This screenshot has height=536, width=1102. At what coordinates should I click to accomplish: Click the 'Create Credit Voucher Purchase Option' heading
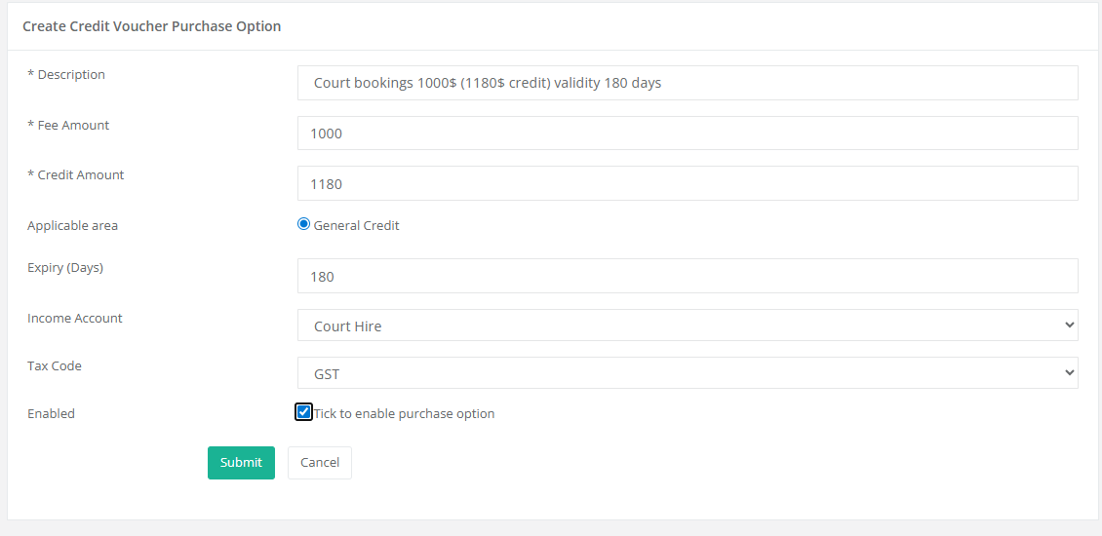151,26
